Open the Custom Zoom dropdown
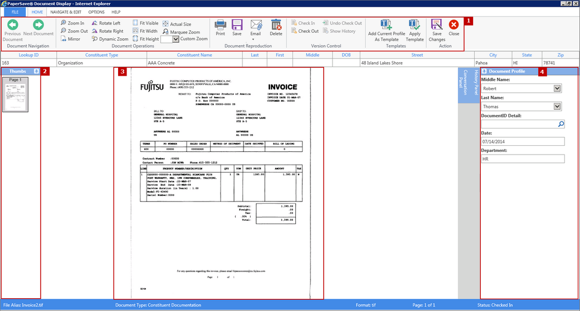 pos(176,39)
